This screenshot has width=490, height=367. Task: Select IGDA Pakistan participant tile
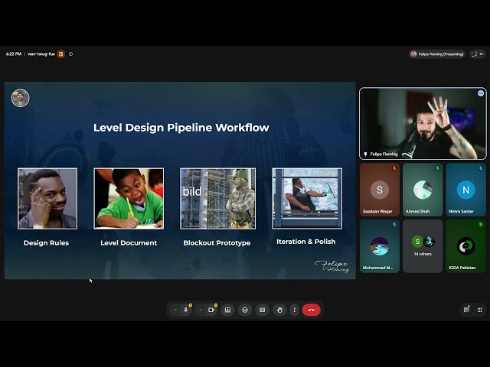point(465,246)
